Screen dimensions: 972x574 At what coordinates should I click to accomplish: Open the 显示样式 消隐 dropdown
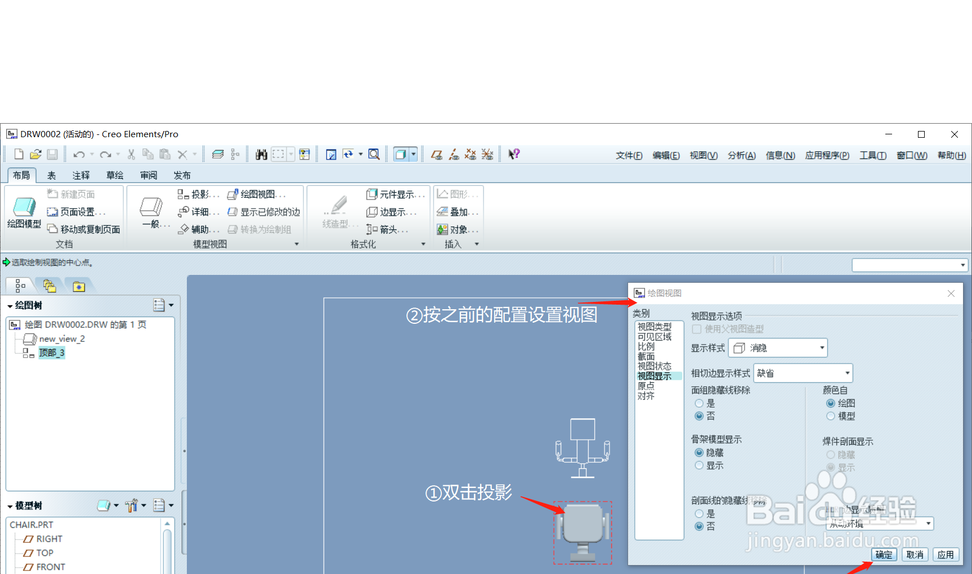777,347
